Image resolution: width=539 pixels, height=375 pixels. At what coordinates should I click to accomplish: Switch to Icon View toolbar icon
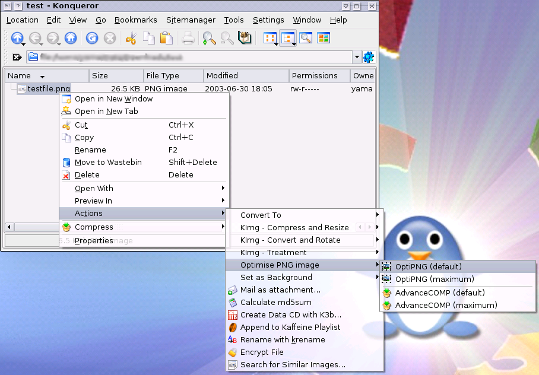tap(270, 38)
